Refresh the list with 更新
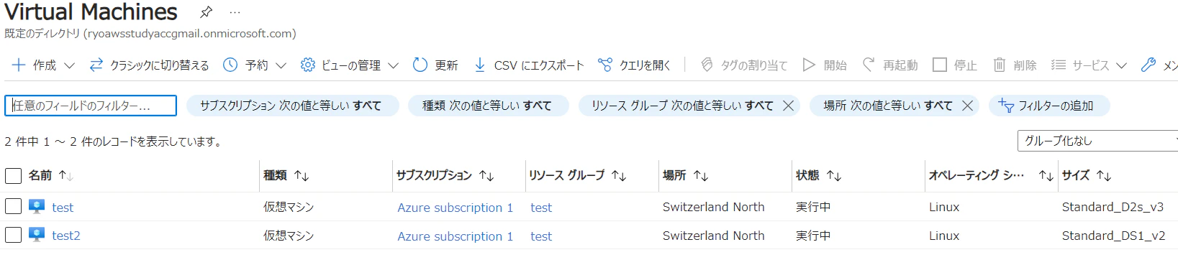 435,65
